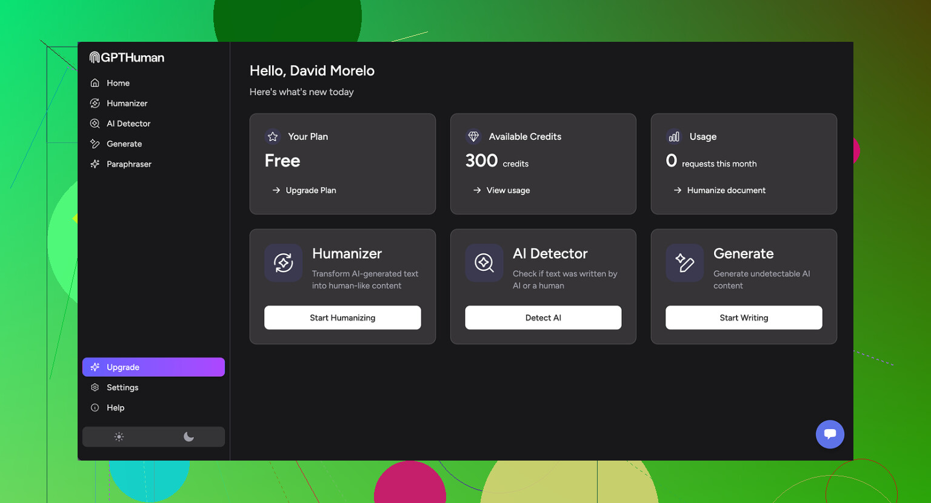Click the diamond icon on Available Credits card
Image resolution: width=931 pixels, height=503 pixels.
coord(473,136)
